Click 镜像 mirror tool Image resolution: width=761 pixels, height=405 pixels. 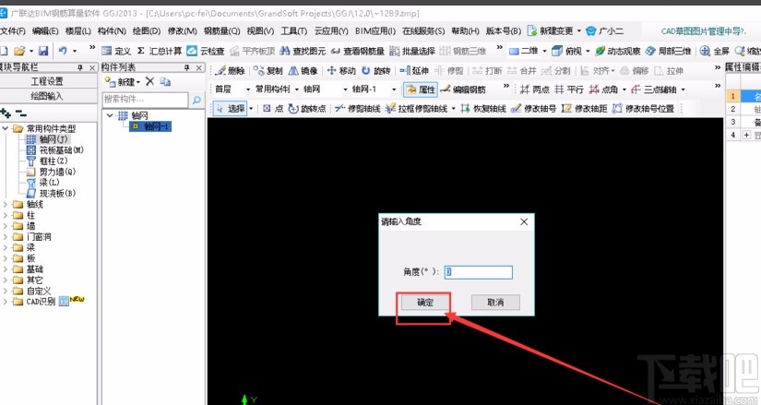[x=303, y=71]
